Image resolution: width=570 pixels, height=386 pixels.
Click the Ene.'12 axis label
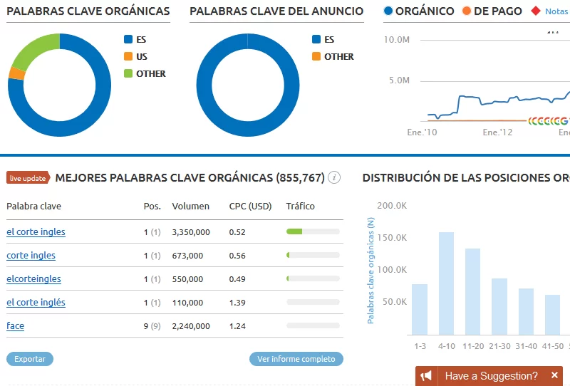[497, 132]
